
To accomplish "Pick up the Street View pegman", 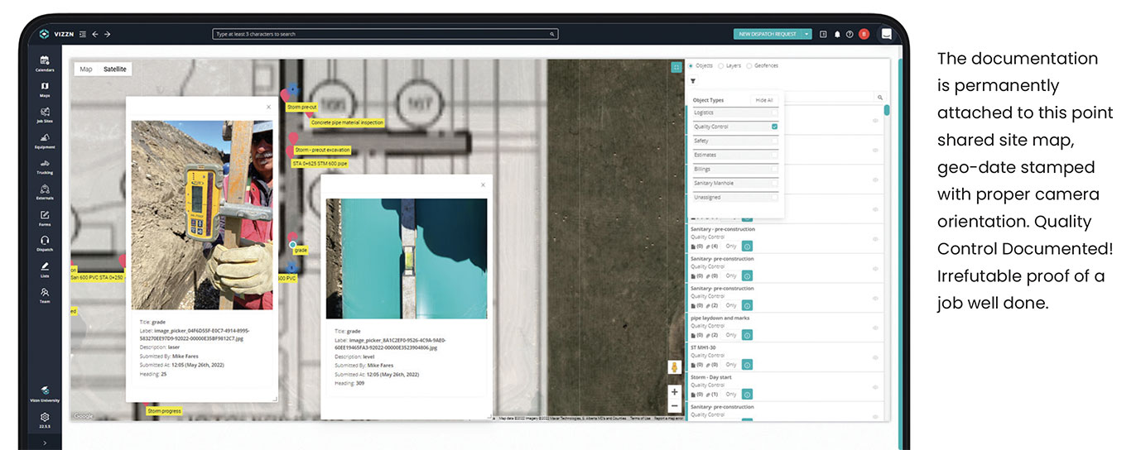I will [674, 366].
